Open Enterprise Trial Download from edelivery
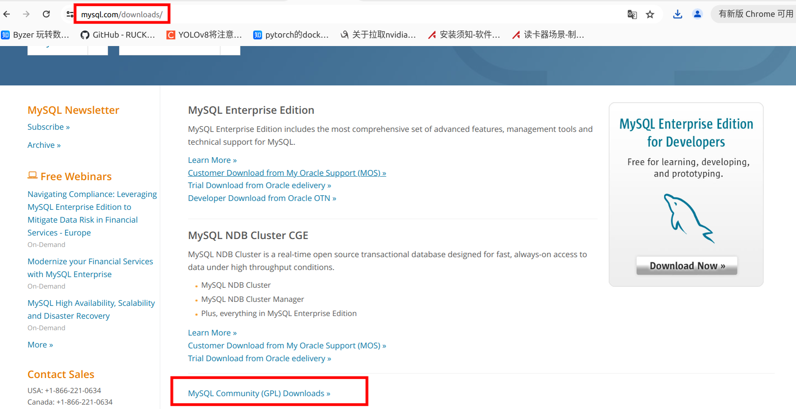This screenshot has width=796, height=409. 260,185
